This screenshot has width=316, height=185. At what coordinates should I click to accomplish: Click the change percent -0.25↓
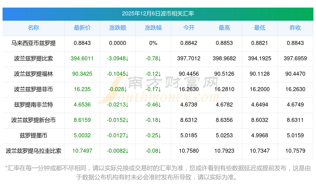[x=153, y=136]
